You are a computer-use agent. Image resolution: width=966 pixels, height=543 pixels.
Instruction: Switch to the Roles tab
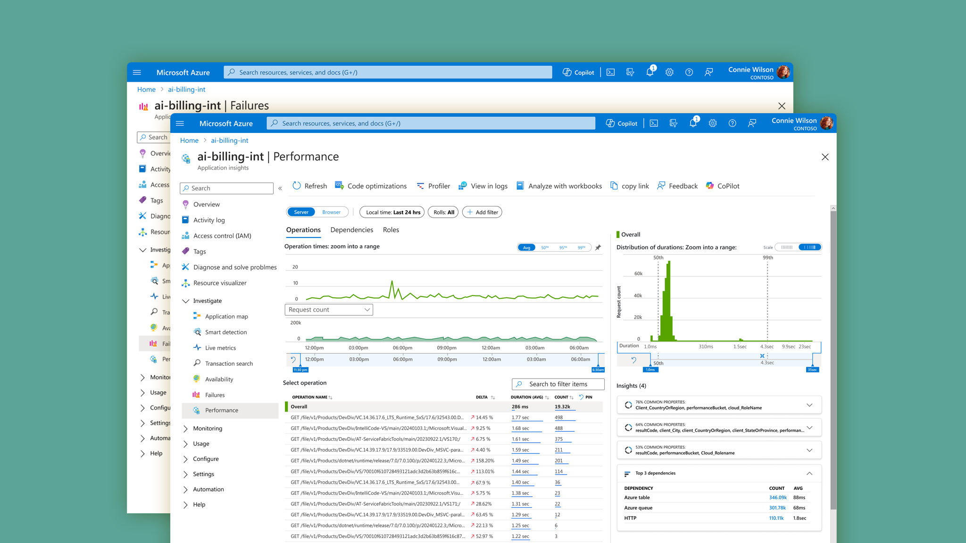pyautogui.click(x=391, y=230)
